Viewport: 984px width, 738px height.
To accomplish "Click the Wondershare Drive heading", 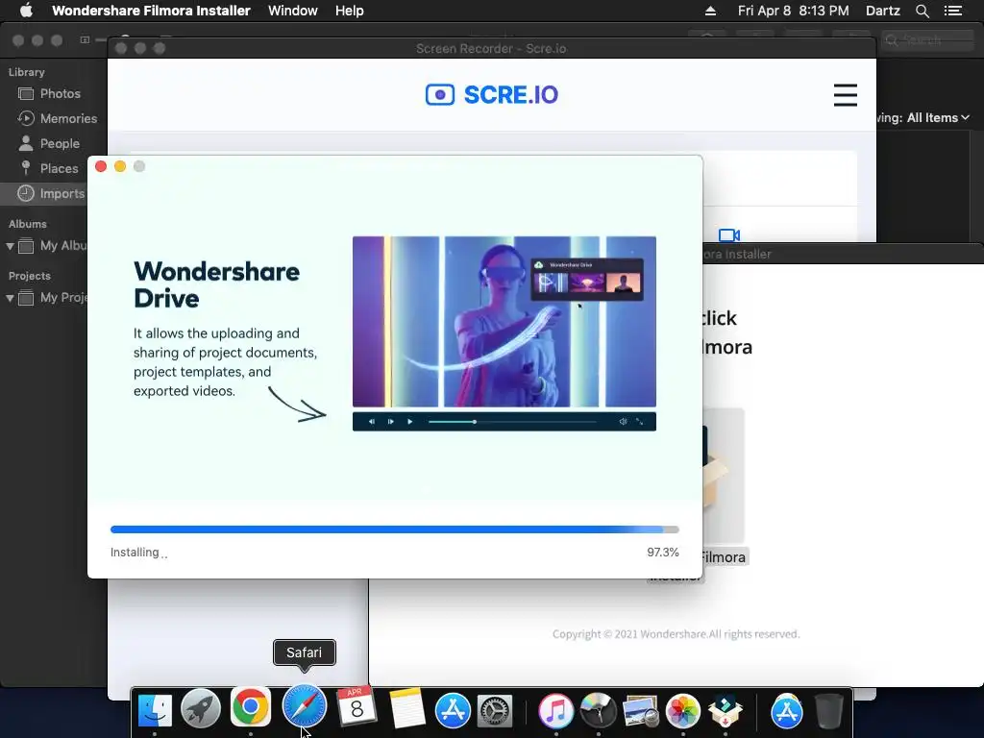I will [216, 284].
